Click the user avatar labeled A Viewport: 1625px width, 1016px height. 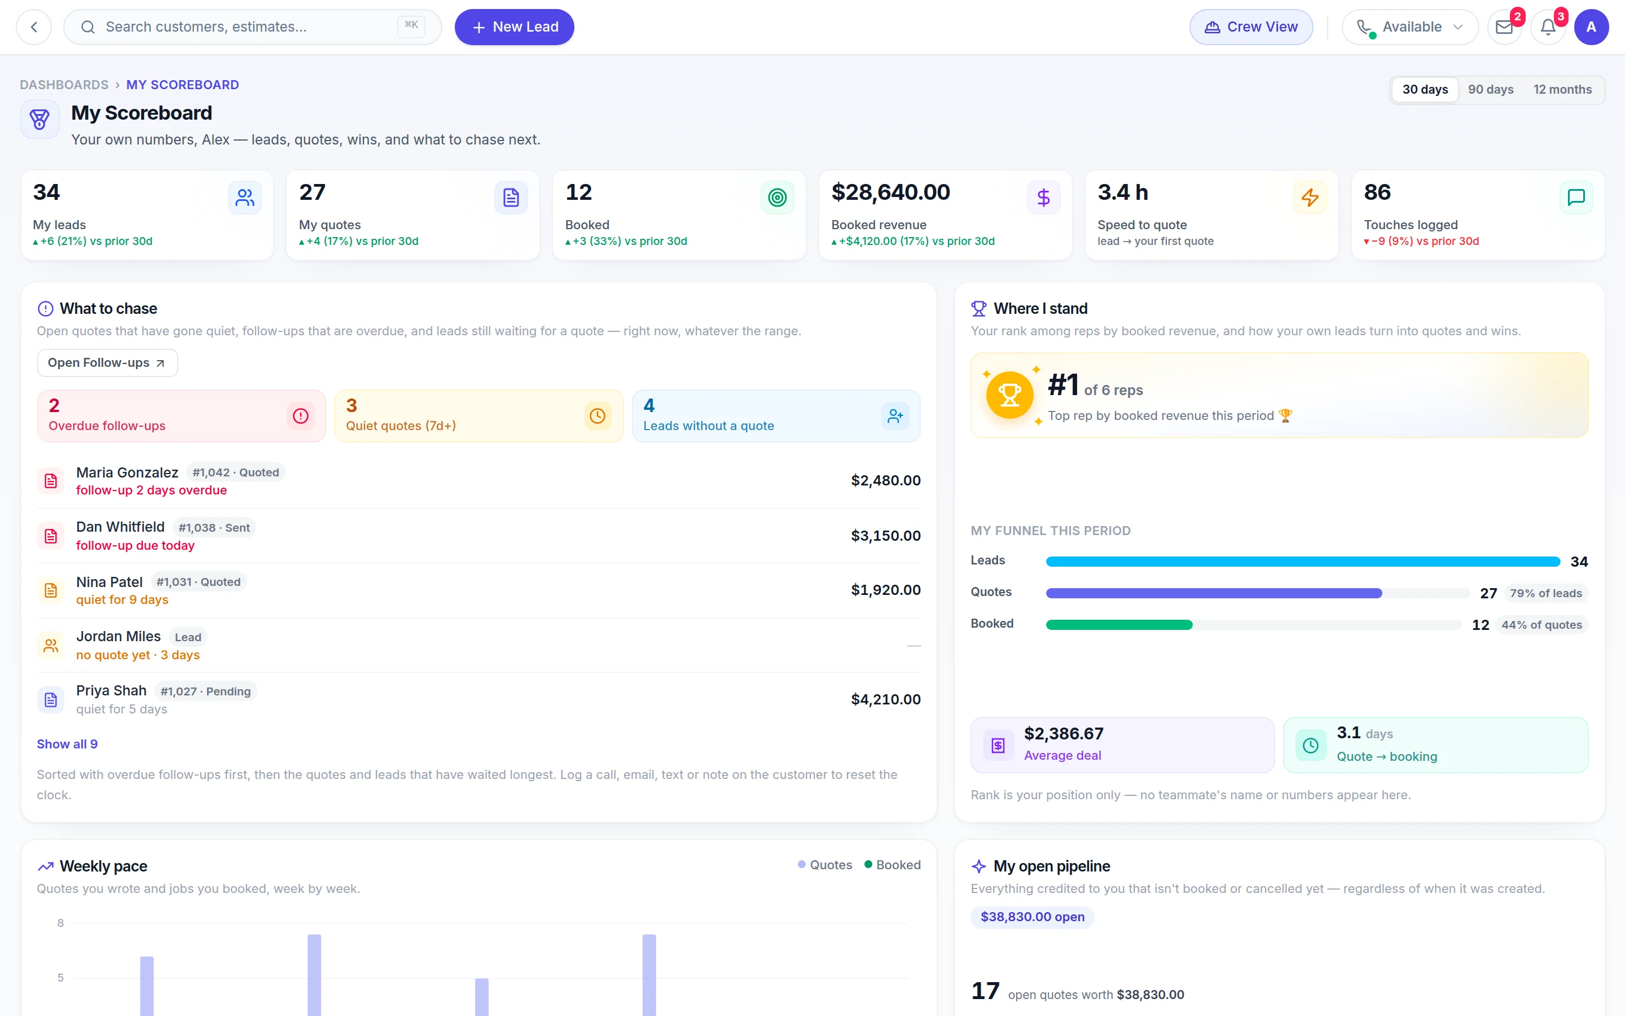[x=1591, y=27]
